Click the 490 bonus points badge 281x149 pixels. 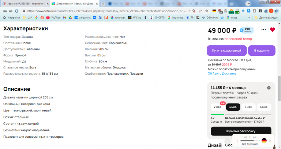[246, 30]
